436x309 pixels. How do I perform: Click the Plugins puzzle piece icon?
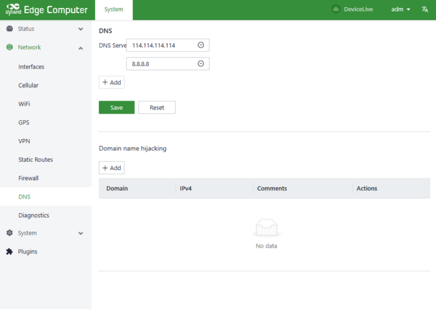10,252
